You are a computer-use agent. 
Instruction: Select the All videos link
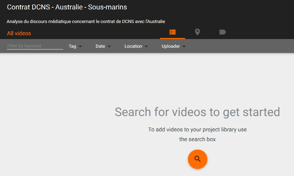tap(19, 33)
